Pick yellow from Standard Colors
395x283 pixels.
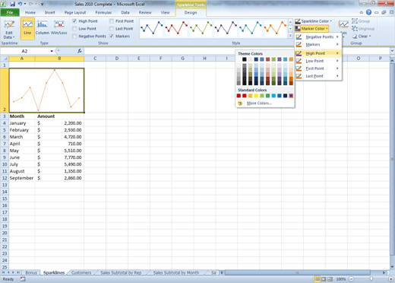pos(256,96)
